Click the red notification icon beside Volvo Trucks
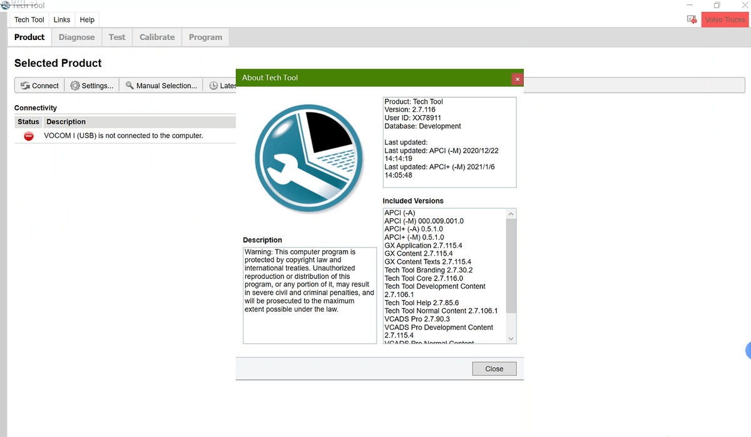 (x=692, y=19)
